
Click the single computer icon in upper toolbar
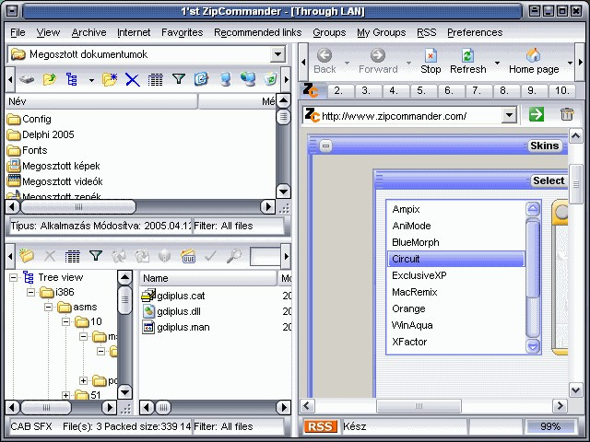coord(225,79)
